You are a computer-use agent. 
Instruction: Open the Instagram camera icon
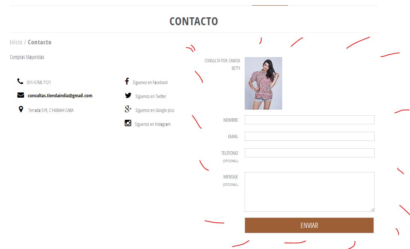coord(128,123)
